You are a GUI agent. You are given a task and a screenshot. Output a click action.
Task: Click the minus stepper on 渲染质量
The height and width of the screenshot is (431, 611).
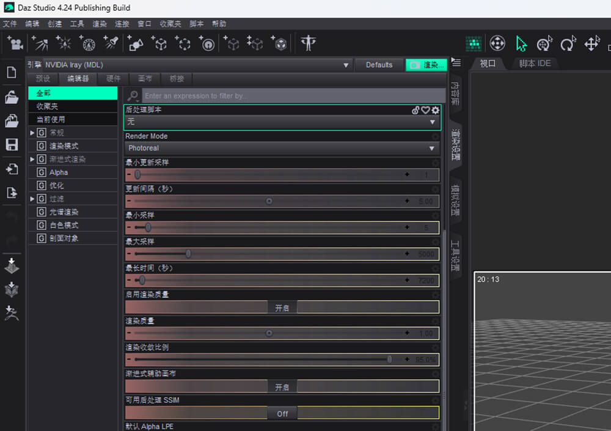coord(129,333)
